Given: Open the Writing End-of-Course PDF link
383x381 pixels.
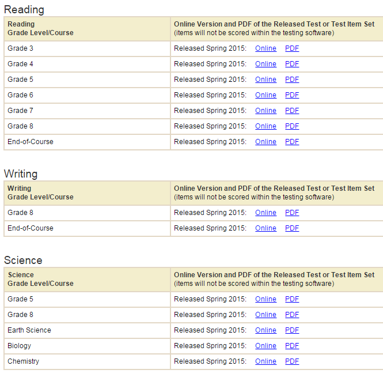Looking at the screenshot, I should 292,228.
